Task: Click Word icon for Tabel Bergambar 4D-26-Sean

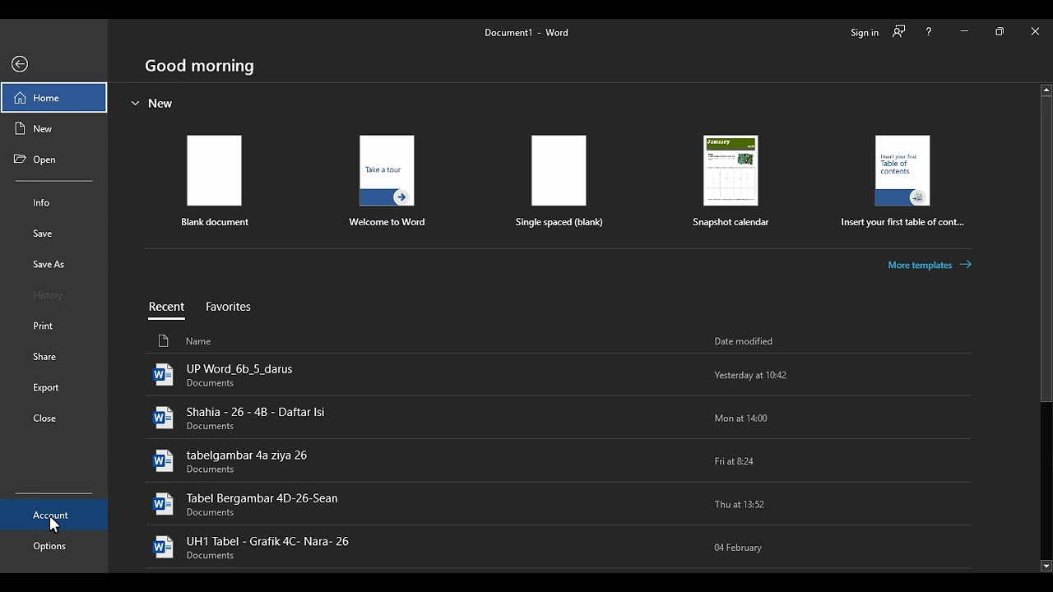Action: 163,504
